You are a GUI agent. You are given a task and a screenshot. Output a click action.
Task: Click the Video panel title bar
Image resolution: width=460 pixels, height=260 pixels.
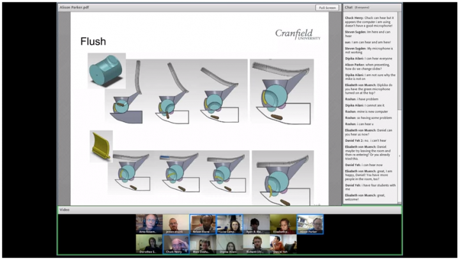pos(230,209)
